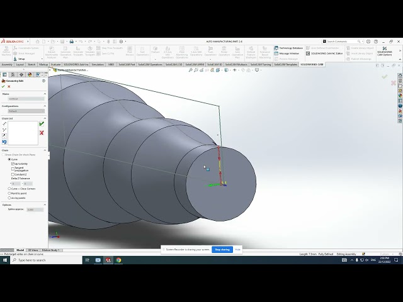Select Arc by points radio button
403x302 pixels.
pyautogui.click(x=9, y=198)
